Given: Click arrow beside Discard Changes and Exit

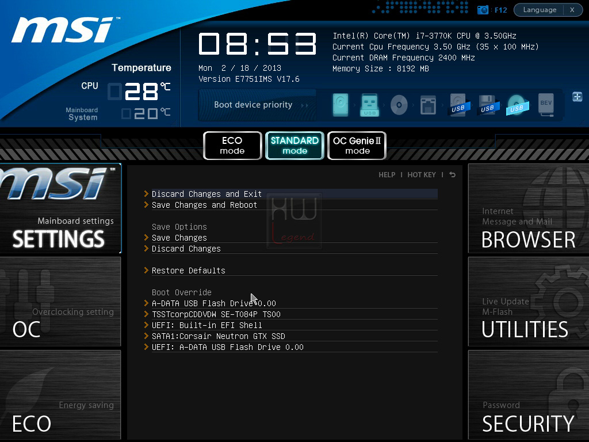Looking at the screenshot, I should click(x=146, y=193).
